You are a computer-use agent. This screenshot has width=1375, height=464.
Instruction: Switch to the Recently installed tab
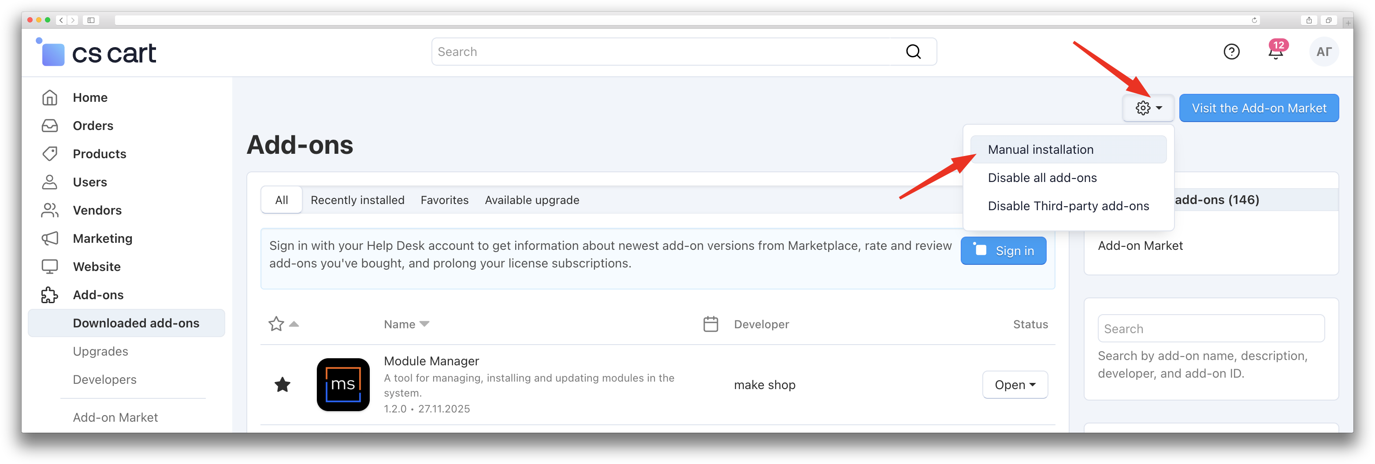click(x=357, y=200)
